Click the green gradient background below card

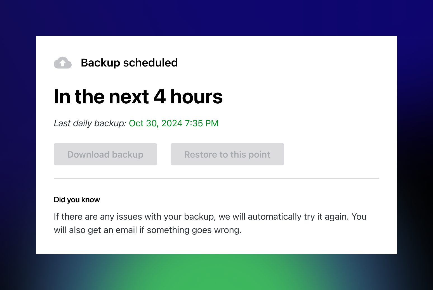click(216, 272)
